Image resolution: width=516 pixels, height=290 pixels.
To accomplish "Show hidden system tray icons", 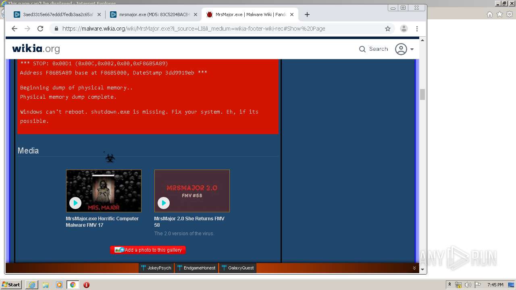I will pos(449,285).
